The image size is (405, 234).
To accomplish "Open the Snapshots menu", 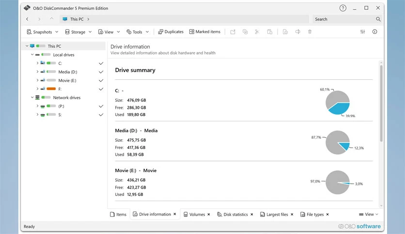I will coord(43,32).
